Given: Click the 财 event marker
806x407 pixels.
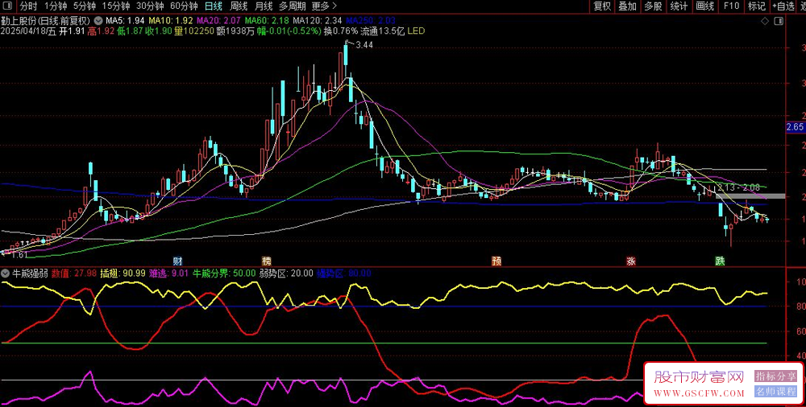Looking at the screenshot, I should [177, 261].
